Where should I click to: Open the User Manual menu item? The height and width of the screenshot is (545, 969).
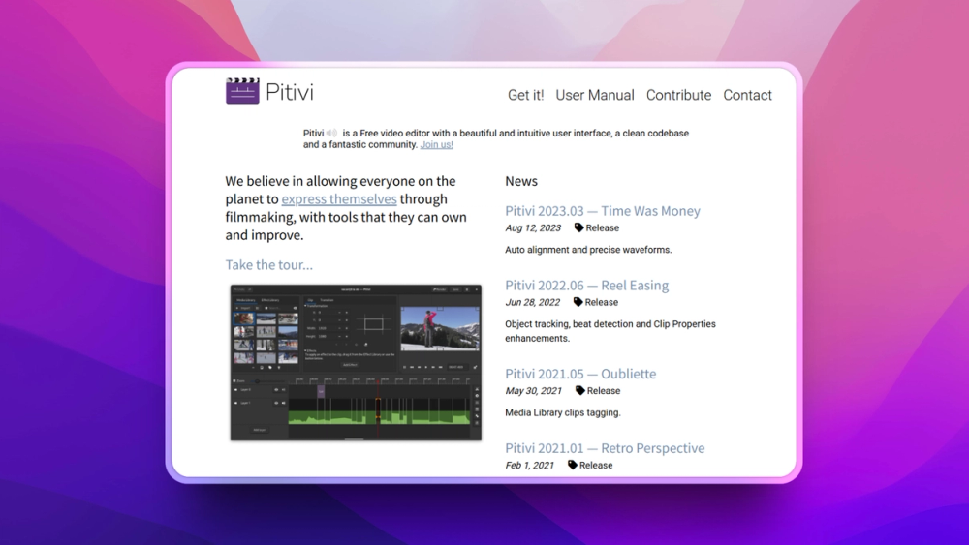click(595, 95)
